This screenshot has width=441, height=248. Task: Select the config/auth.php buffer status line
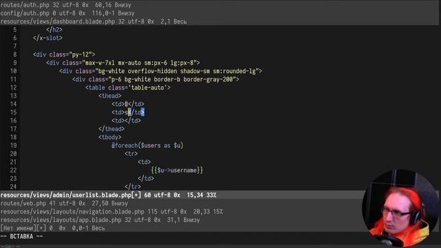219,13
